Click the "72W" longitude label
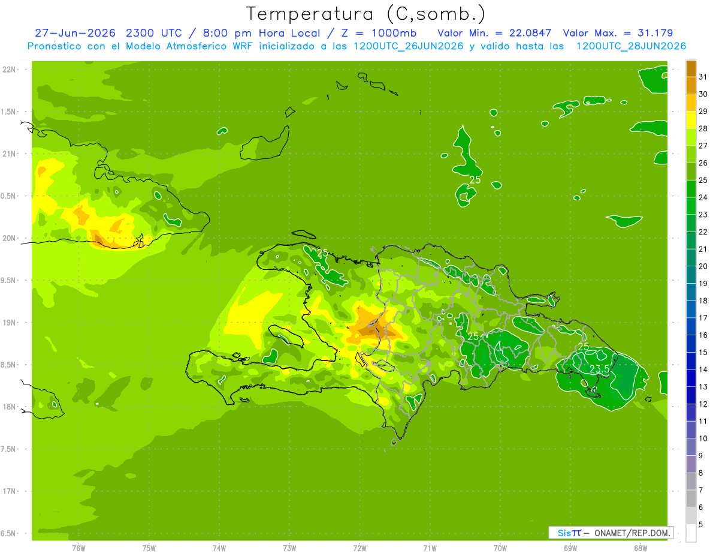 click(x=359, y=548)
